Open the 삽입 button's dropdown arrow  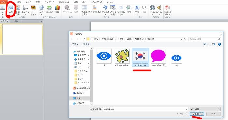point(203,114)
